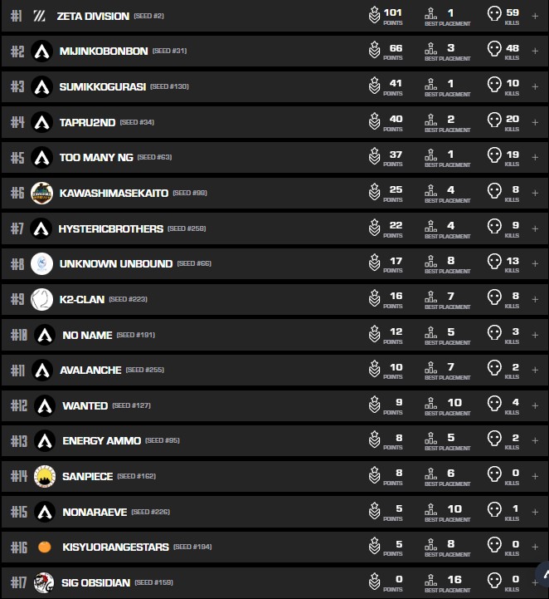Click the SIG OBSIDIAN team logo
Viewport: 549px width, 599px height.
click(x=45, y=582)
